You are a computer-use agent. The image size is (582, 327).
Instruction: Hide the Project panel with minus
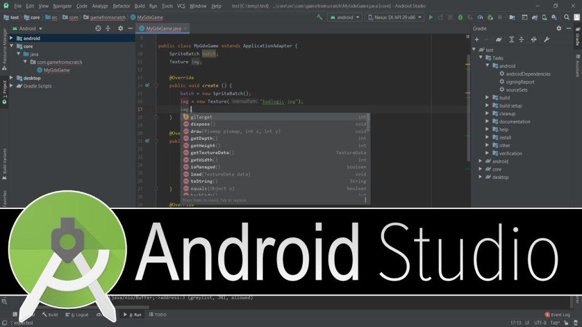[x=130, y=28]
